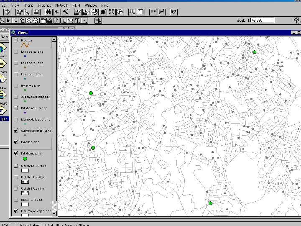
Task: Select the magnifier Zoom Out tool
Action: point(36,21)
